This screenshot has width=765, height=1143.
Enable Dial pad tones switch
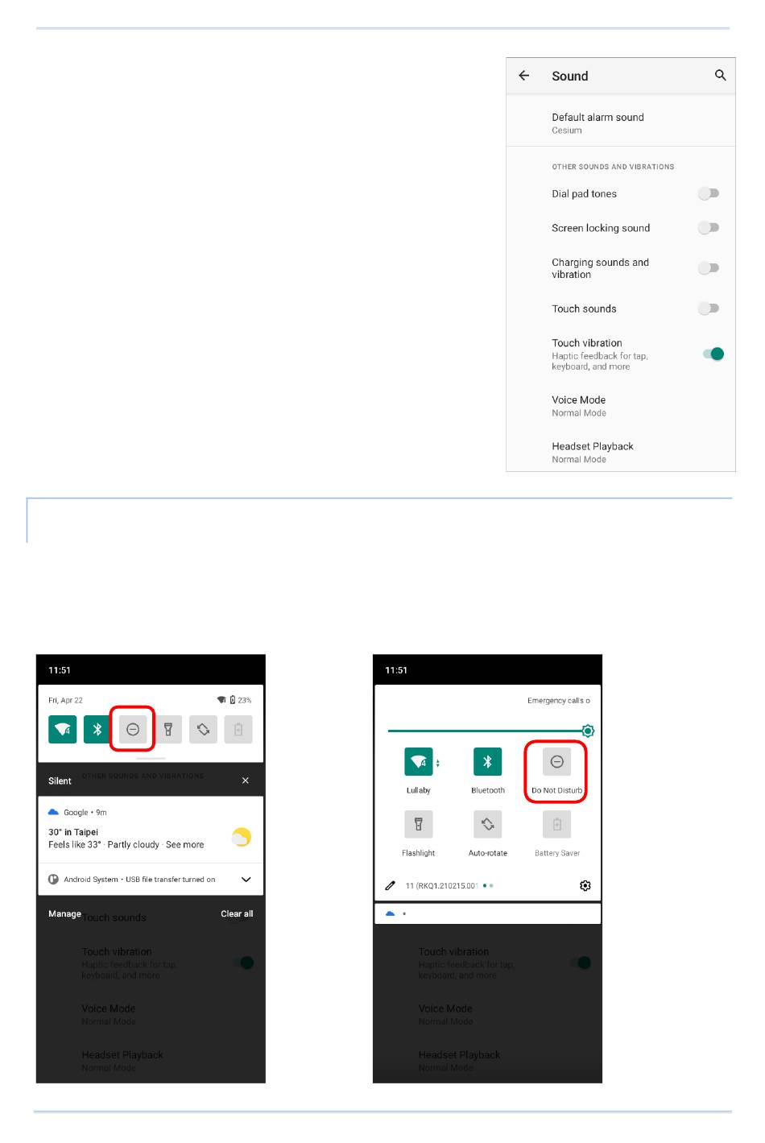(x=709, y=193)
